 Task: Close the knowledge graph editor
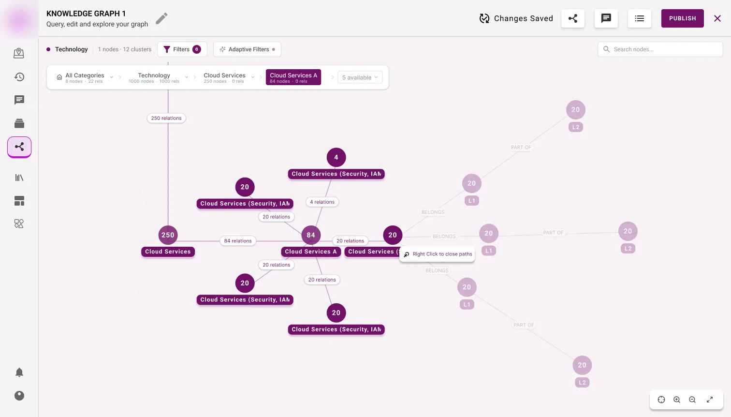click(717, 18)
